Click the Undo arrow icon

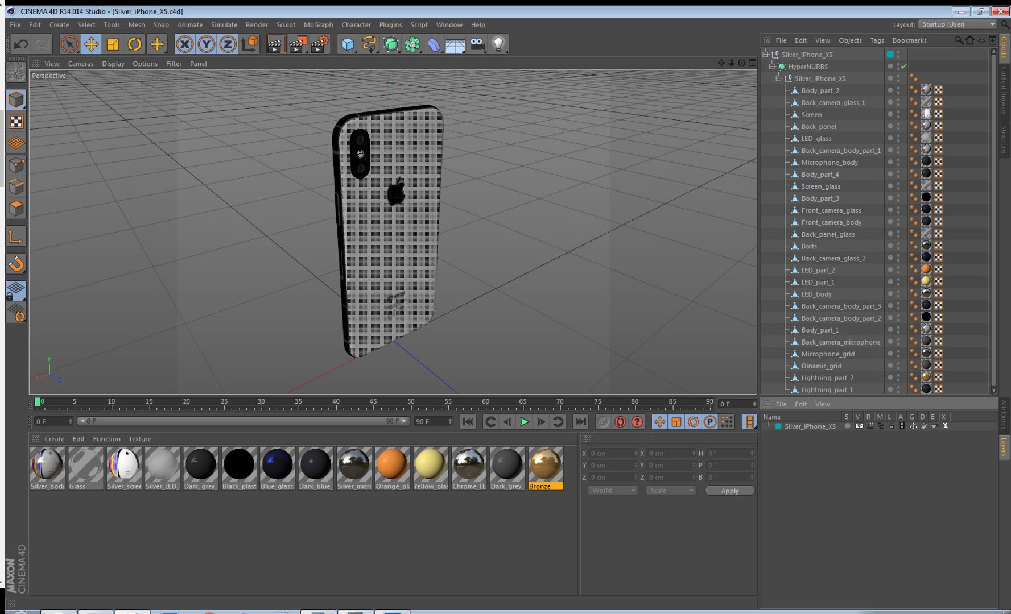(x=21, y=44)
